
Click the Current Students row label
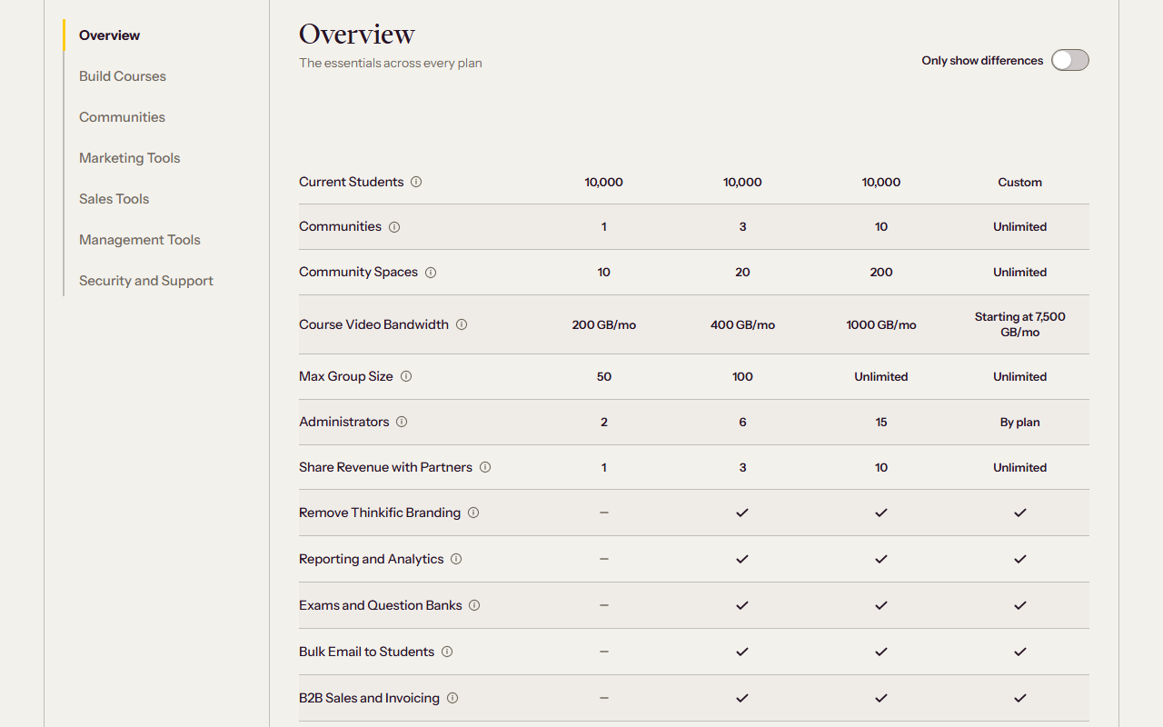point(351,182)
